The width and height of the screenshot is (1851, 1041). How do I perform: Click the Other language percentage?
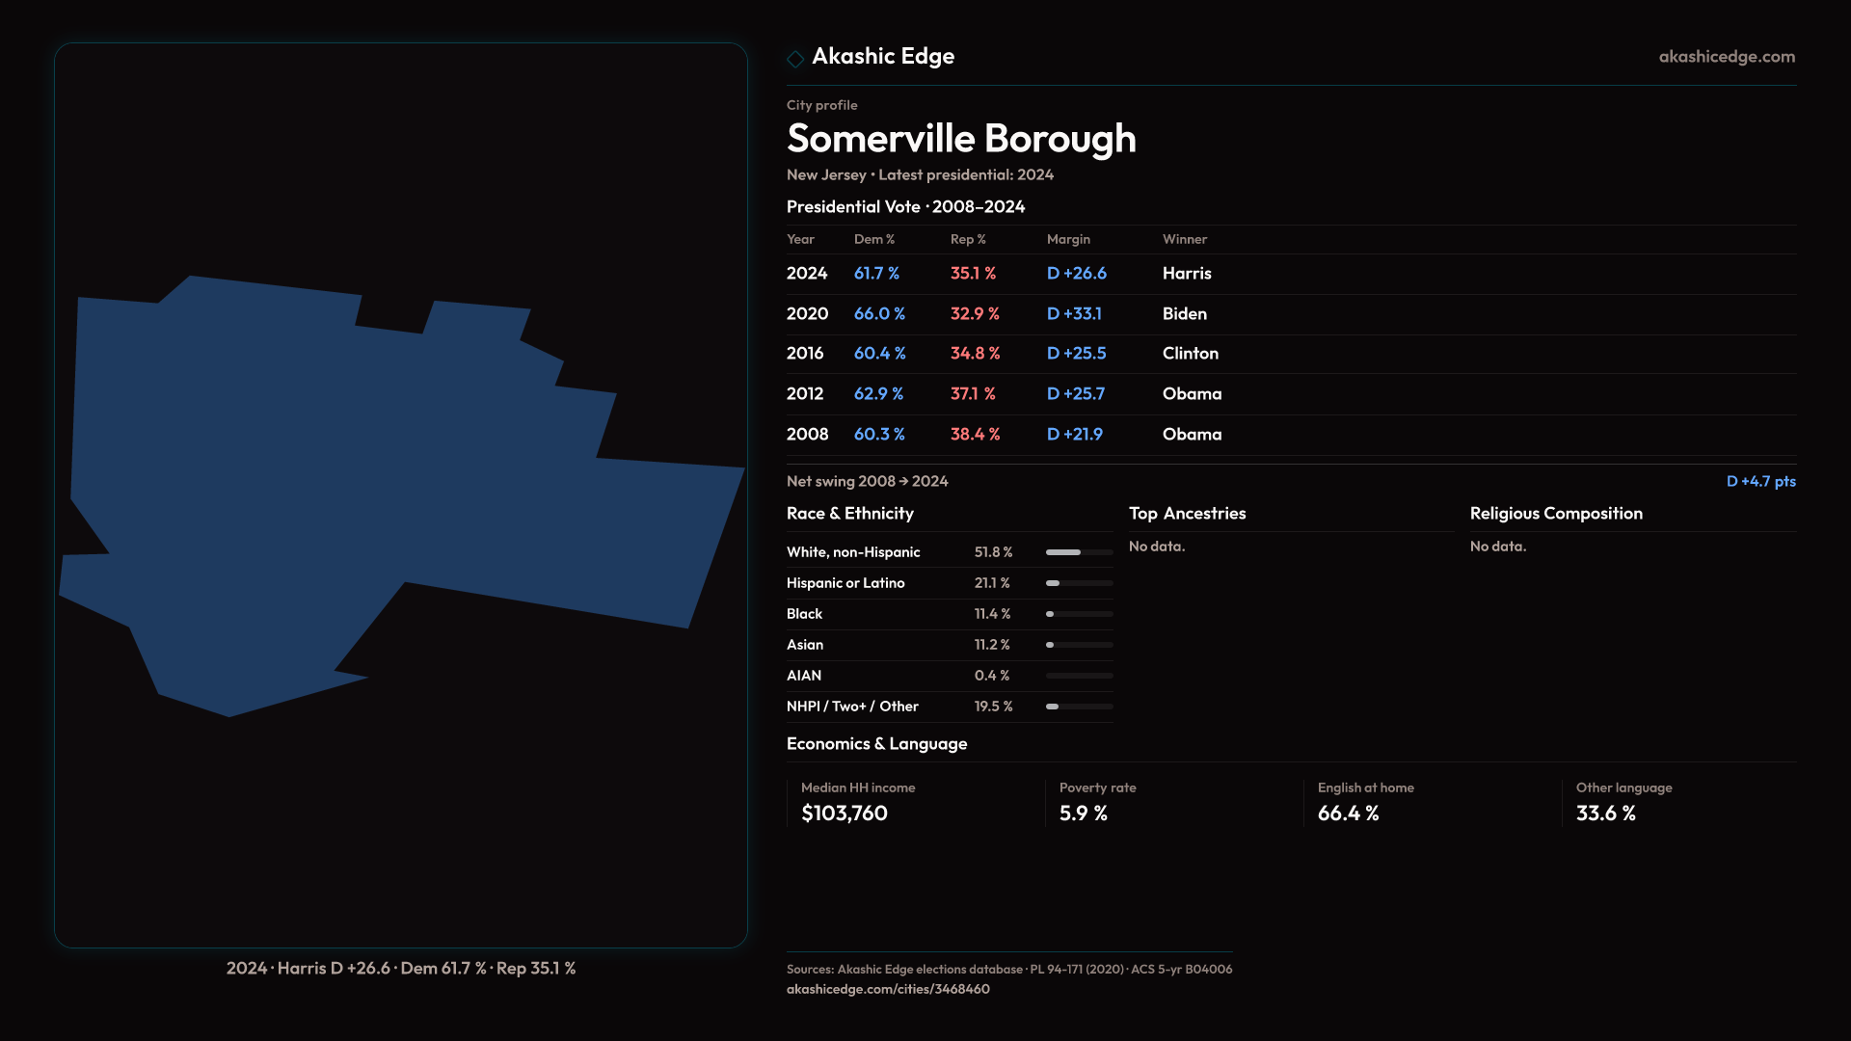[x=1605, y=814]
